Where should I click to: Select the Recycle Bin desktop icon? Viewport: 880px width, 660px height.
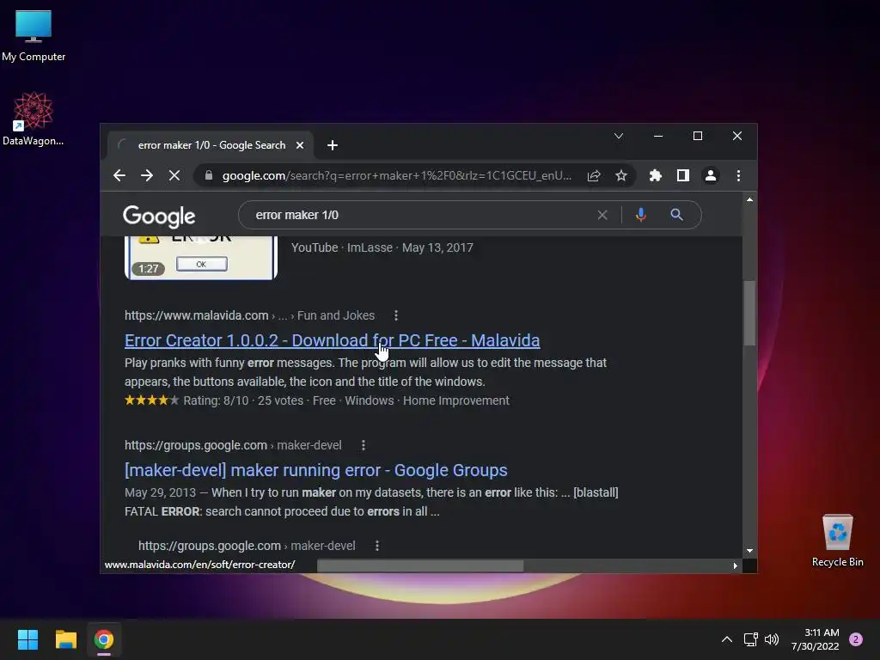[837, 541]
